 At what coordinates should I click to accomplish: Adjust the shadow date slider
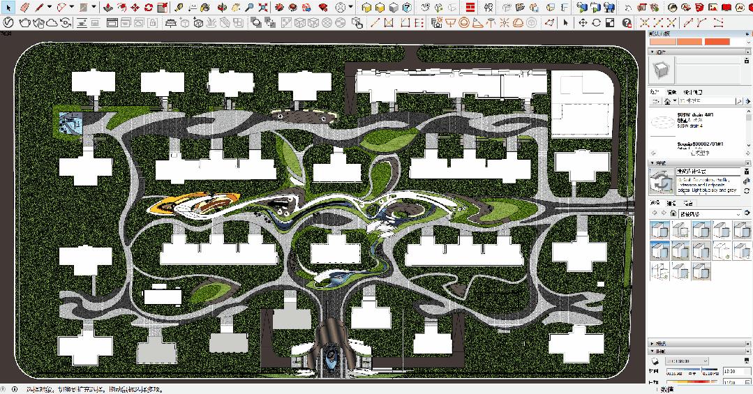pyautogui.click(x=692, y=382)
